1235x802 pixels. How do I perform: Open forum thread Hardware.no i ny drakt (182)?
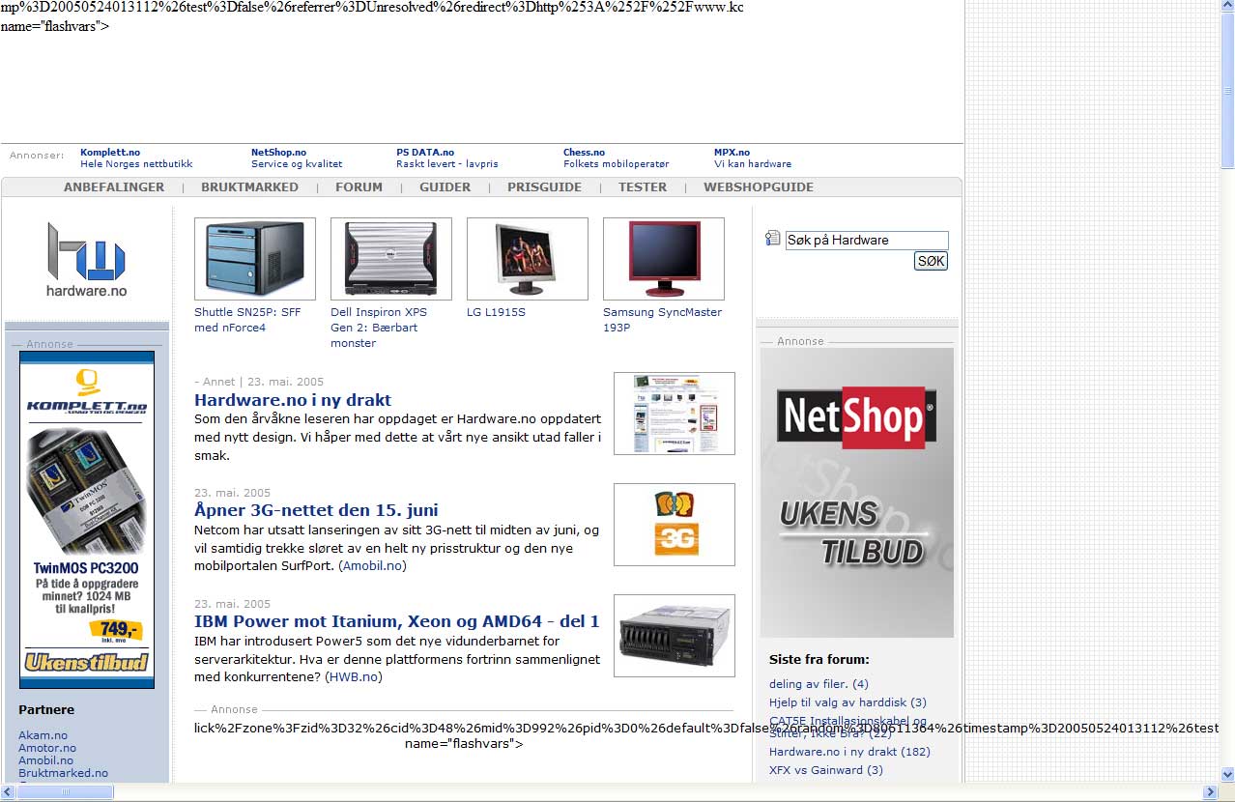pos(849,752)
